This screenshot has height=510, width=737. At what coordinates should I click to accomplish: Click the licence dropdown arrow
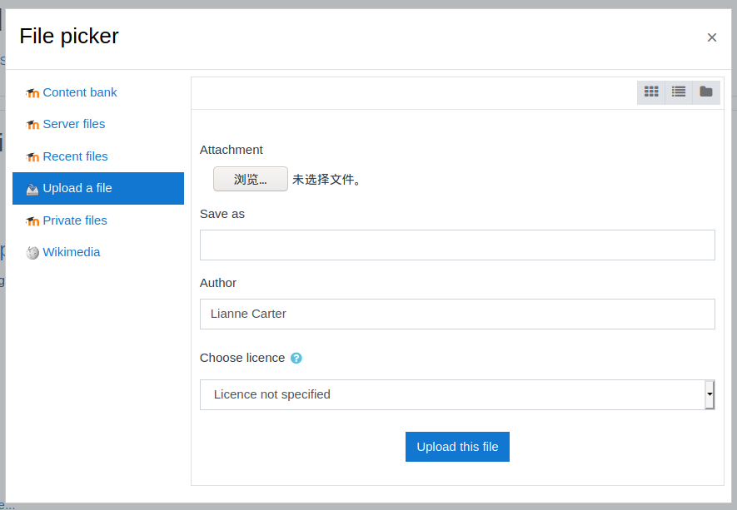(x=710, y=395)
